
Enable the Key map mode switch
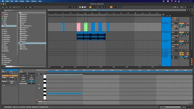178,7
